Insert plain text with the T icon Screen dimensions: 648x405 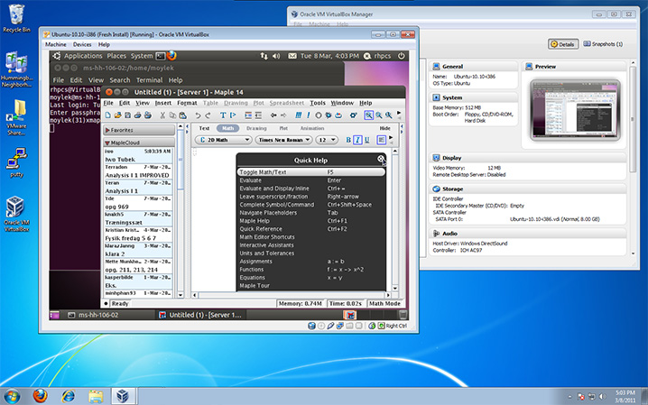(223, 115)
